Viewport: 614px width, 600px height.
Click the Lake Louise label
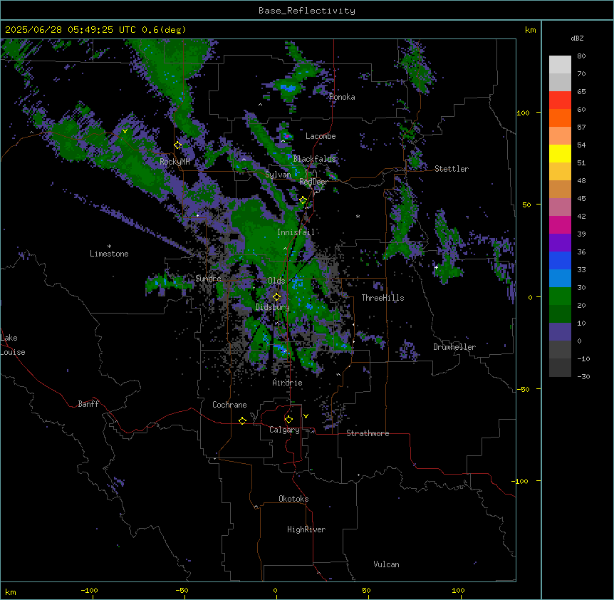13,345
